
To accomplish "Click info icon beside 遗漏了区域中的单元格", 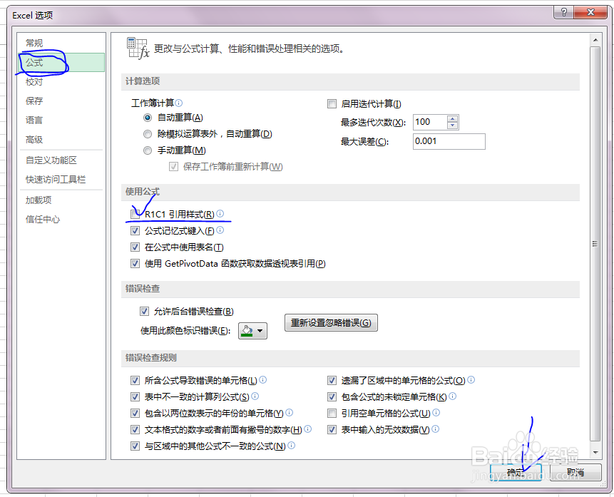I will click(471, 379).
